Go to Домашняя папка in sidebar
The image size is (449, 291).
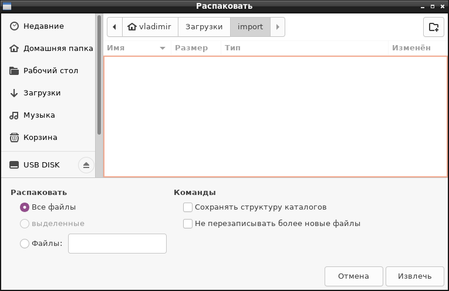click(x=48, y=49)
